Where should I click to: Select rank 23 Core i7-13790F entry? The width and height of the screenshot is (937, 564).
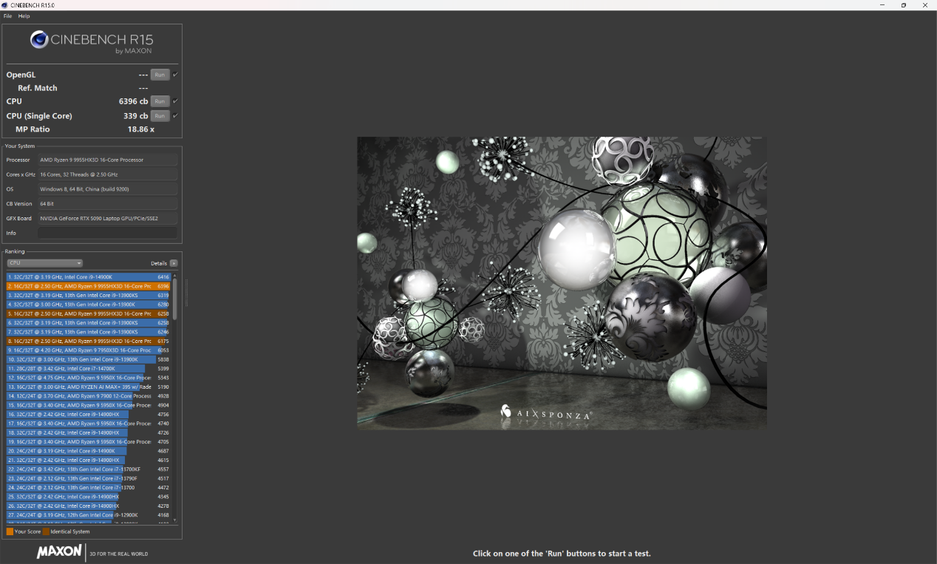[x=89, y=478]
